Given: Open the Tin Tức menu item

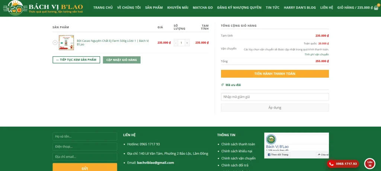Looking at the screenshot, I should click(272, 7).
